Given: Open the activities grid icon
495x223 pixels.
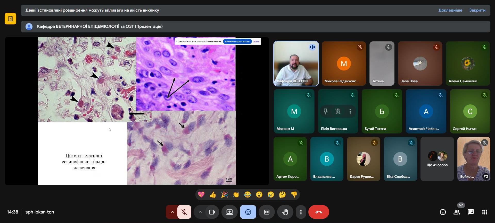Looking at the screenshot, I should [x=484, y=212].
